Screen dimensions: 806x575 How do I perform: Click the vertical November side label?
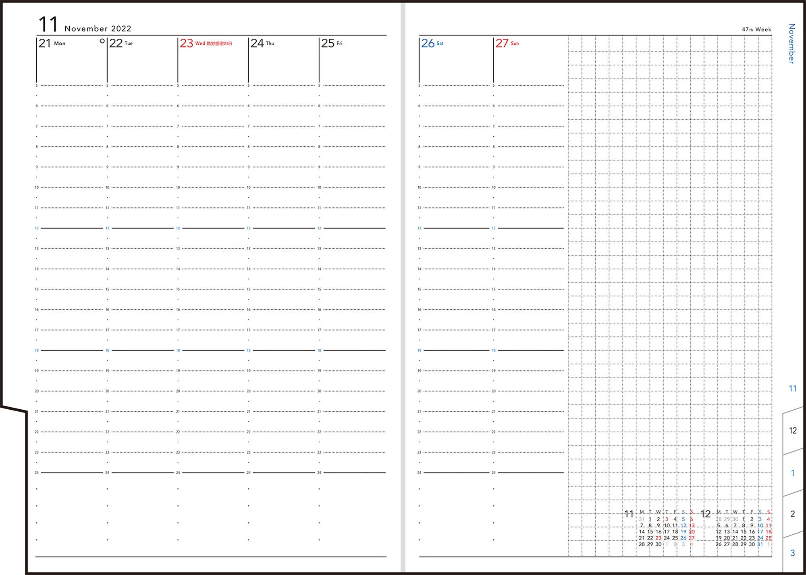(x=791, y=44)
